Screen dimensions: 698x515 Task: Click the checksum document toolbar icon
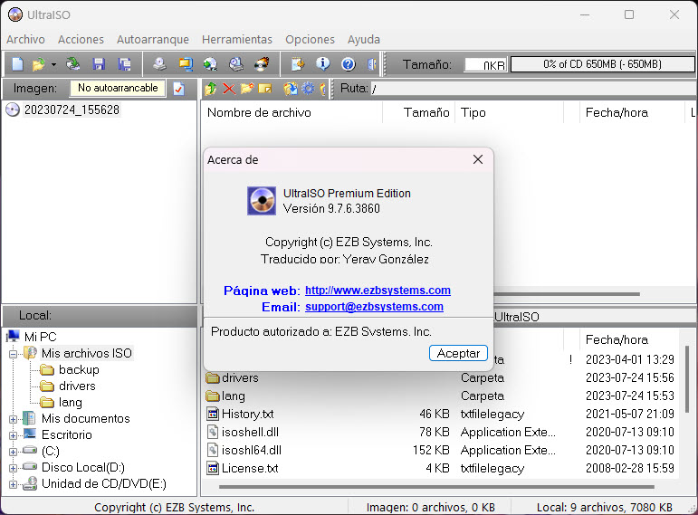(x=297, y=64)
